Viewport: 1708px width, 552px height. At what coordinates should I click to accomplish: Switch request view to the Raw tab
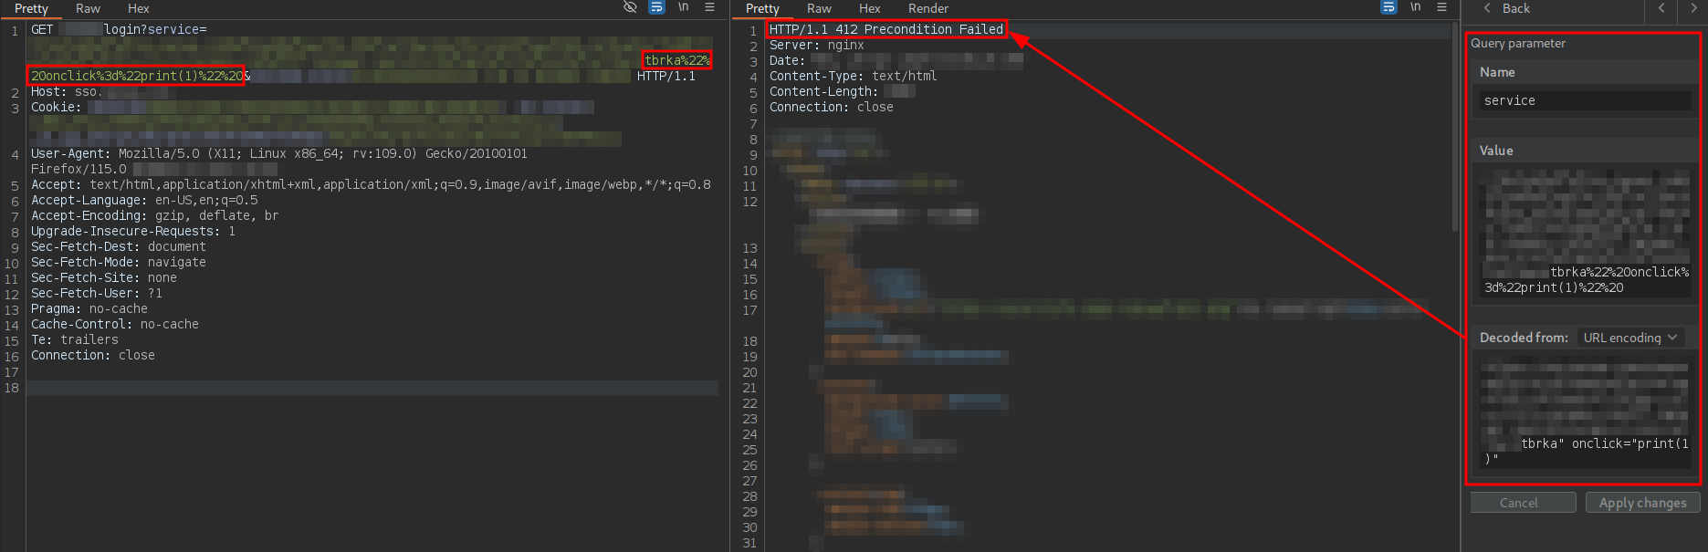click(88, 8)
